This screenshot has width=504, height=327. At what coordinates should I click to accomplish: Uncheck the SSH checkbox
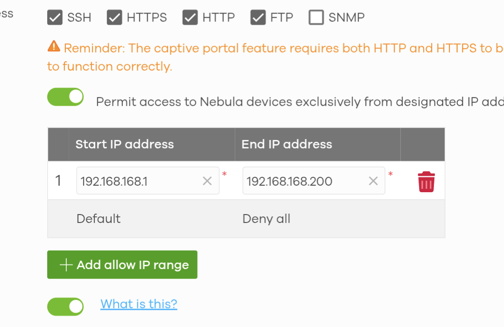pos(55,18)
